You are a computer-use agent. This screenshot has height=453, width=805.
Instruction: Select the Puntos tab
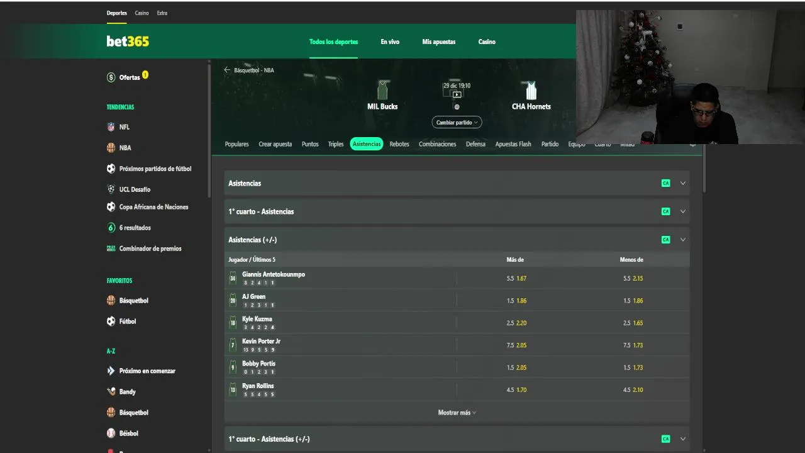(x=310, y=144)
